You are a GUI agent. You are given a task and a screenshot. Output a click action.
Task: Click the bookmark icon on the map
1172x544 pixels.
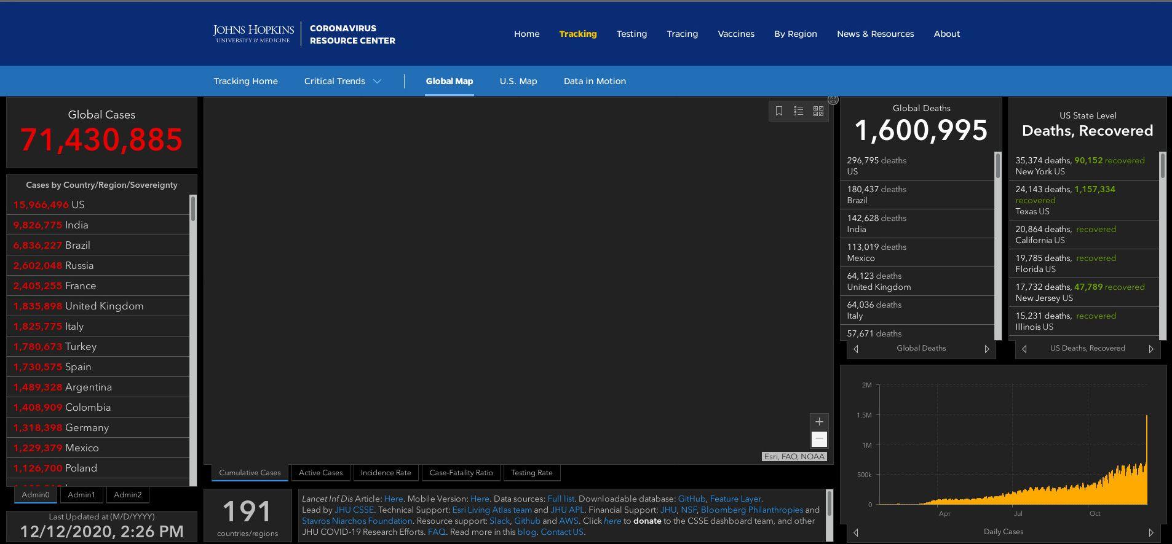click(x=779, y=111)
